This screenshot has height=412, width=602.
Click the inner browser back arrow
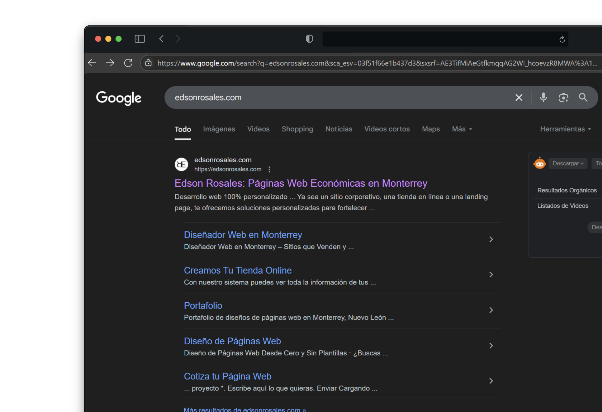[92, 63]
